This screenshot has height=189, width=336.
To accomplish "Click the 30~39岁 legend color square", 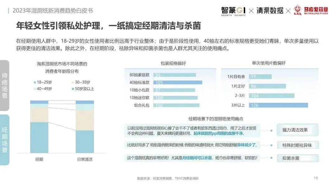I will click(x=72, y=82).
